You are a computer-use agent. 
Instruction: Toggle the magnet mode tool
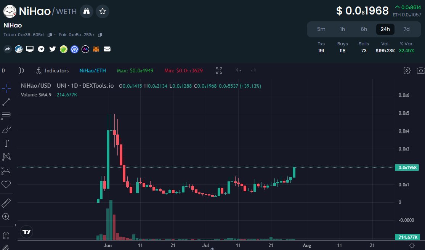click(x=6, y=235)
